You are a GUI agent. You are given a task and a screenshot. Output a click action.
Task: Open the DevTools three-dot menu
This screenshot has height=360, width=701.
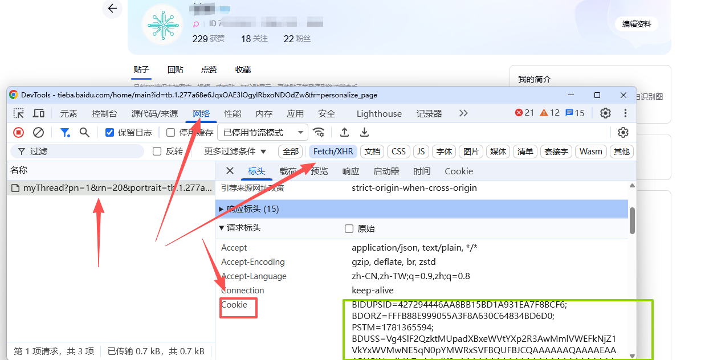point(625,113)
